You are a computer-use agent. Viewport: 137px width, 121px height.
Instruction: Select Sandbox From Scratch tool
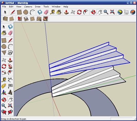point(12,19)
